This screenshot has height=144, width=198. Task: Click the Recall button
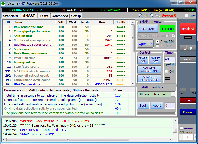(188, 59)
